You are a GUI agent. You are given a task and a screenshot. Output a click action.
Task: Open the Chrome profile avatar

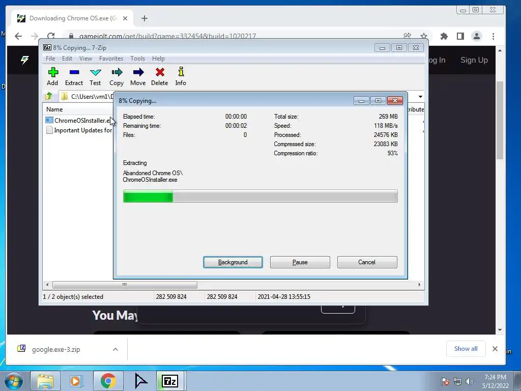tap(476, 36)
